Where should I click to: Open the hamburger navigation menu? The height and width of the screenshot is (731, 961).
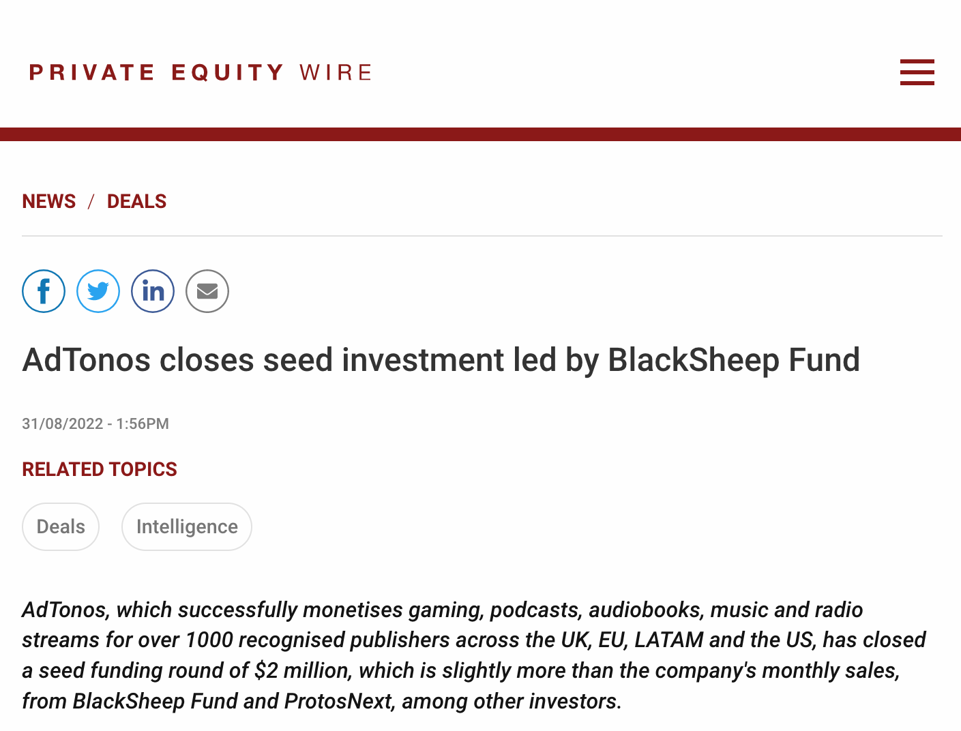pyautogui.click(x=917, y=72)
